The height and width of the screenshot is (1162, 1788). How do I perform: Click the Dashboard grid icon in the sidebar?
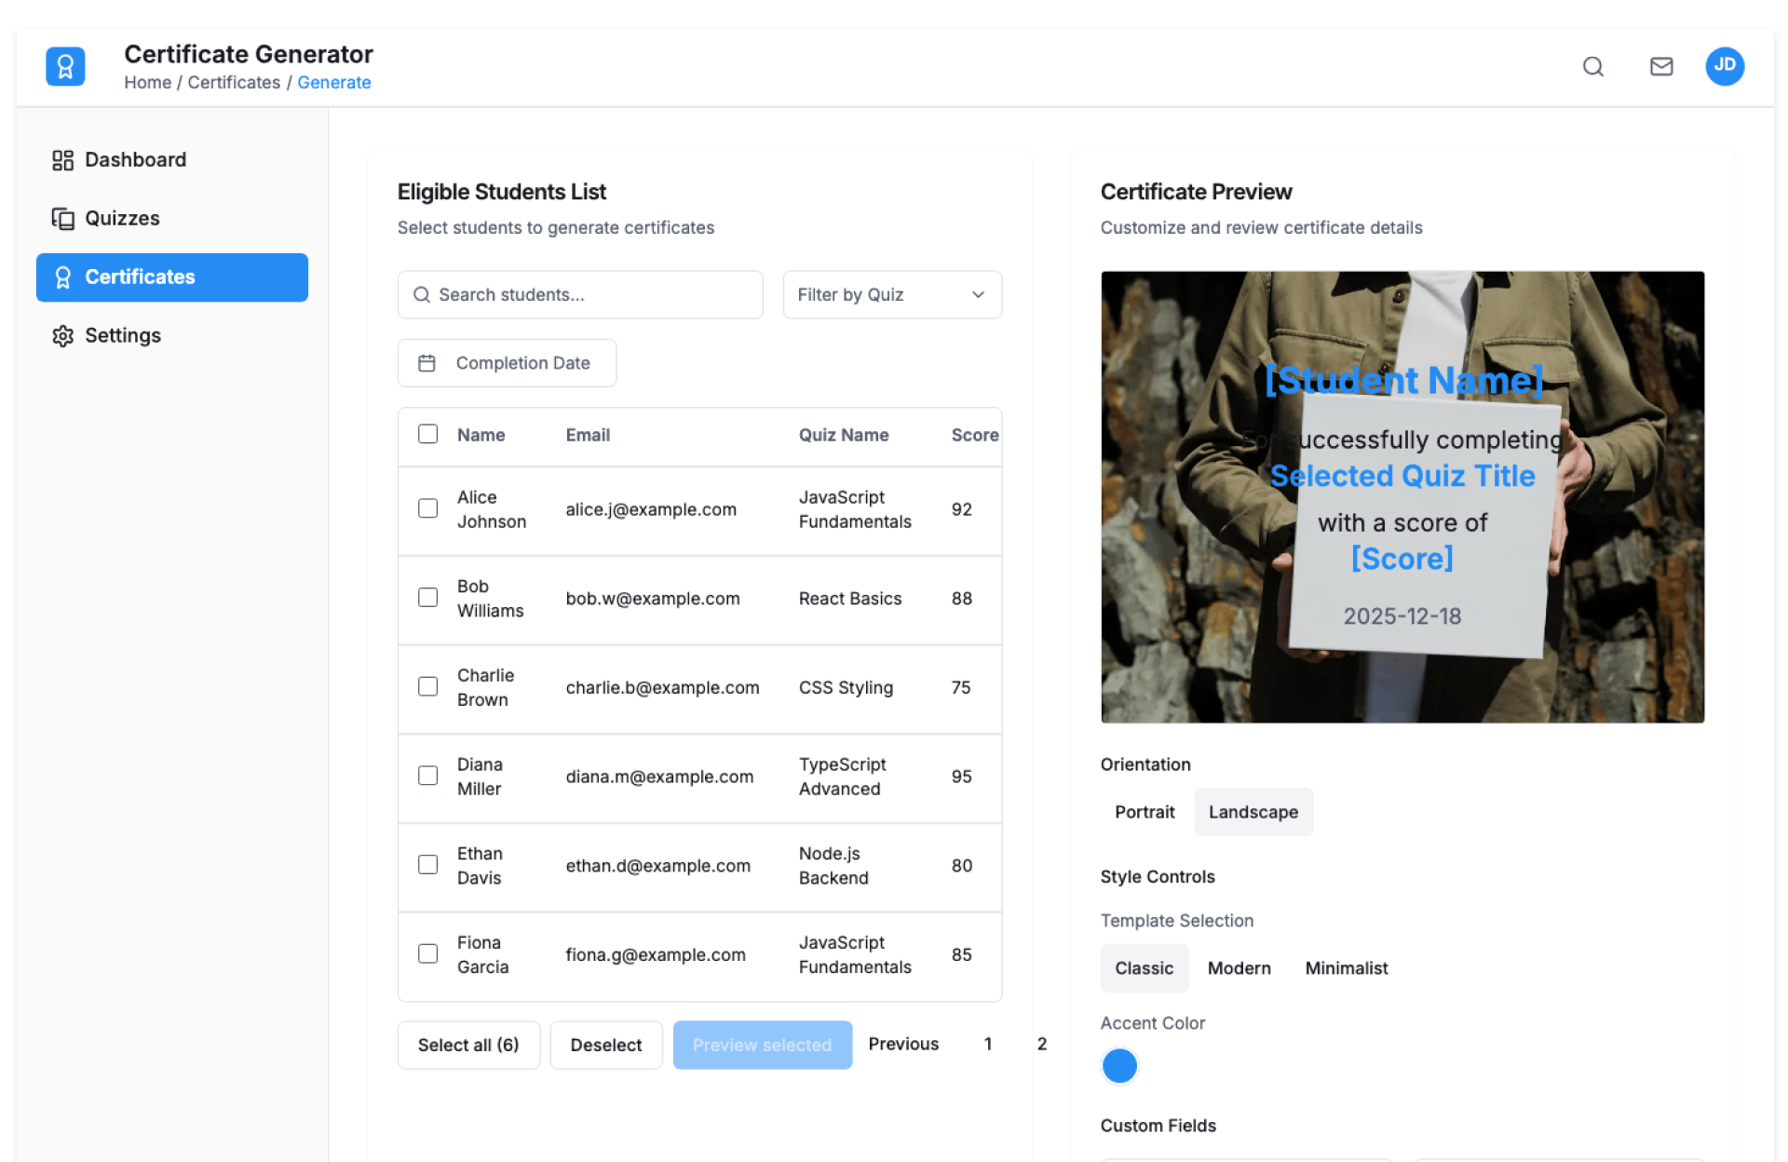(x=62, y=160)
